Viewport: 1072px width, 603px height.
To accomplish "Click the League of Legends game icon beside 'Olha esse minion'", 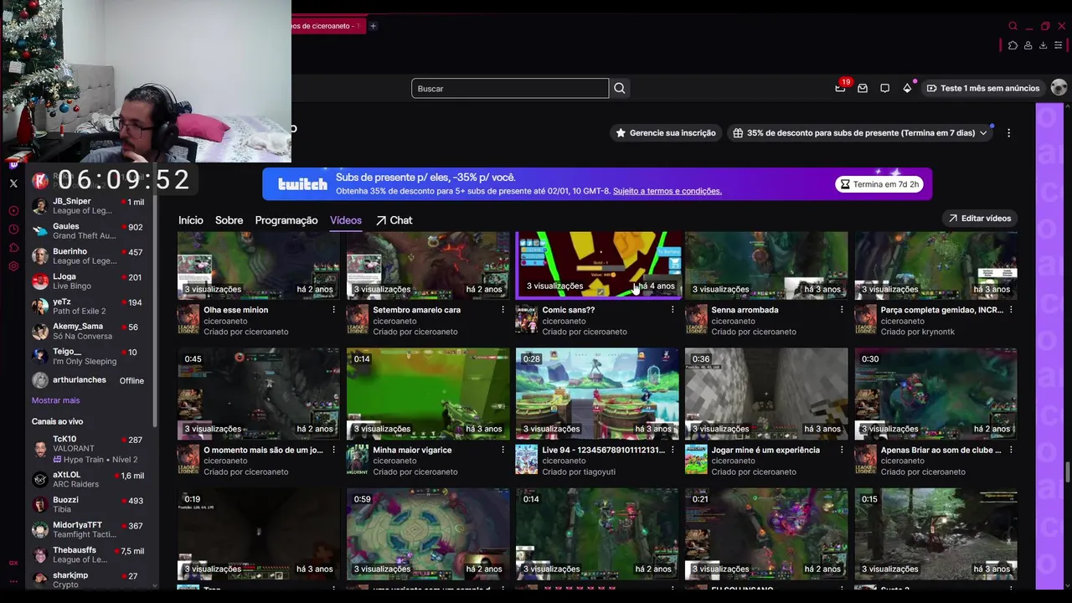I will tap(188, 319).
